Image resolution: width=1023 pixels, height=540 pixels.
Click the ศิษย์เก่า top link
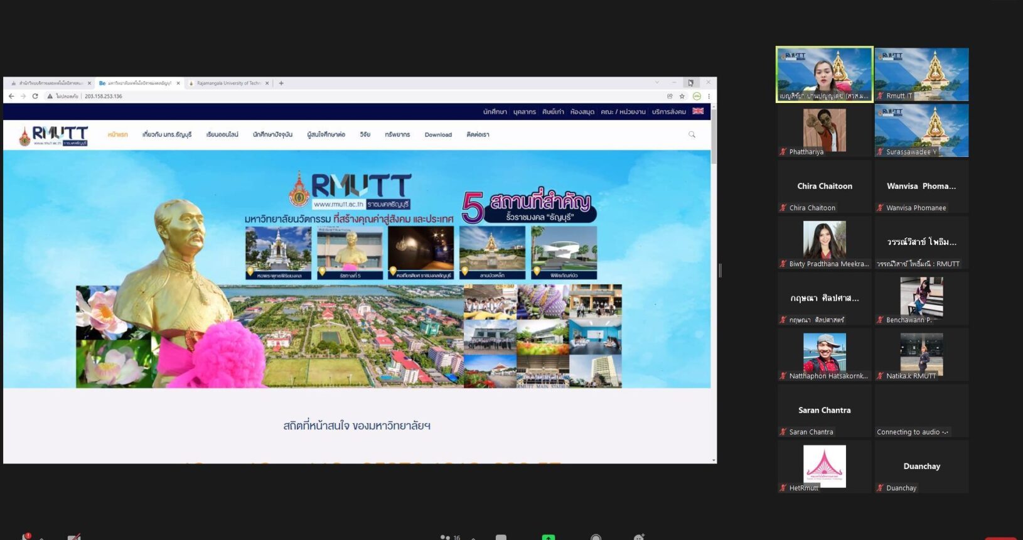click(x=553, y=112)
